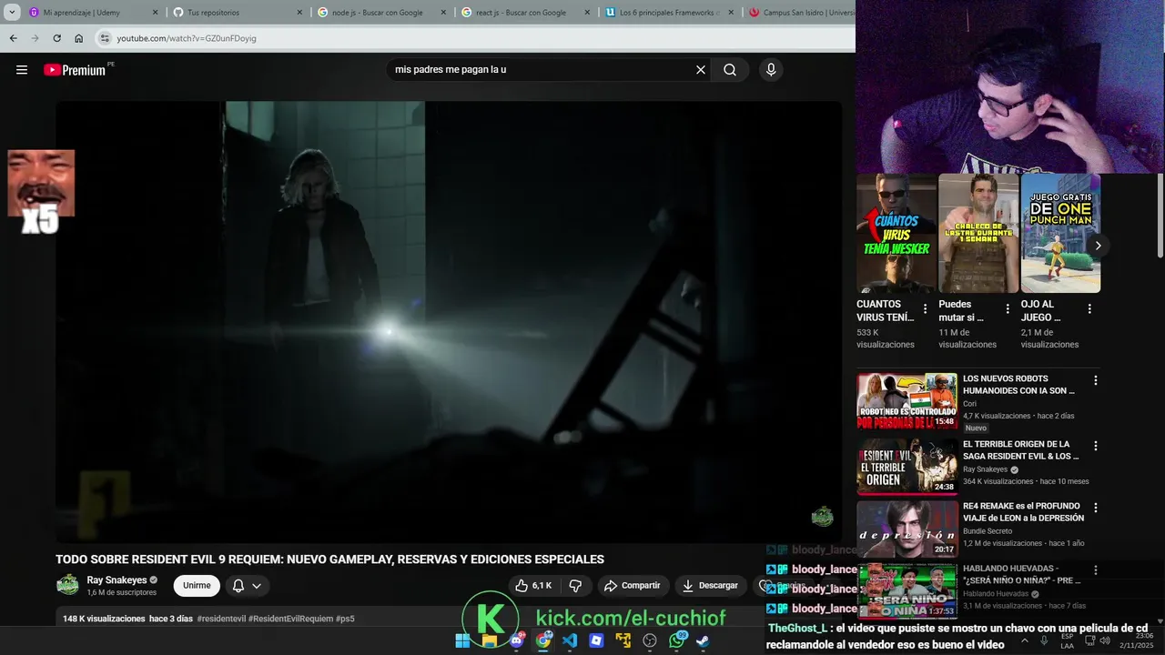
Task: Open OBS Studio from the taskbar
Action: pyautogui.click(x=650, y=640)
